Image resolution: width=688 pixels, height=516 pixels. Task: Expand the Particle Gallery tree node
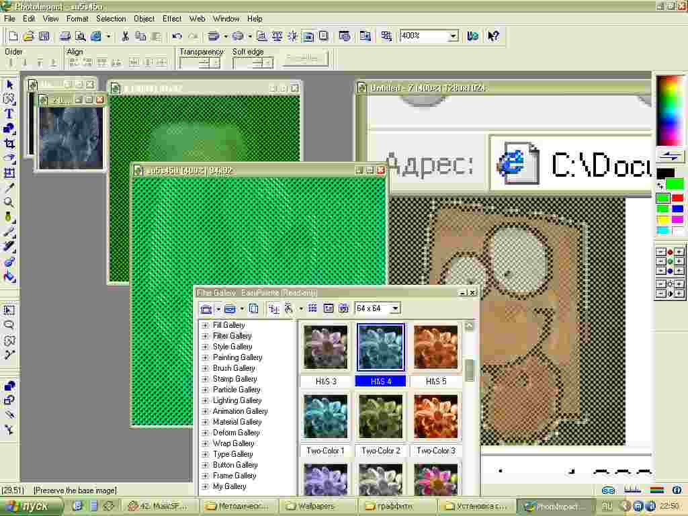(205, 390)
